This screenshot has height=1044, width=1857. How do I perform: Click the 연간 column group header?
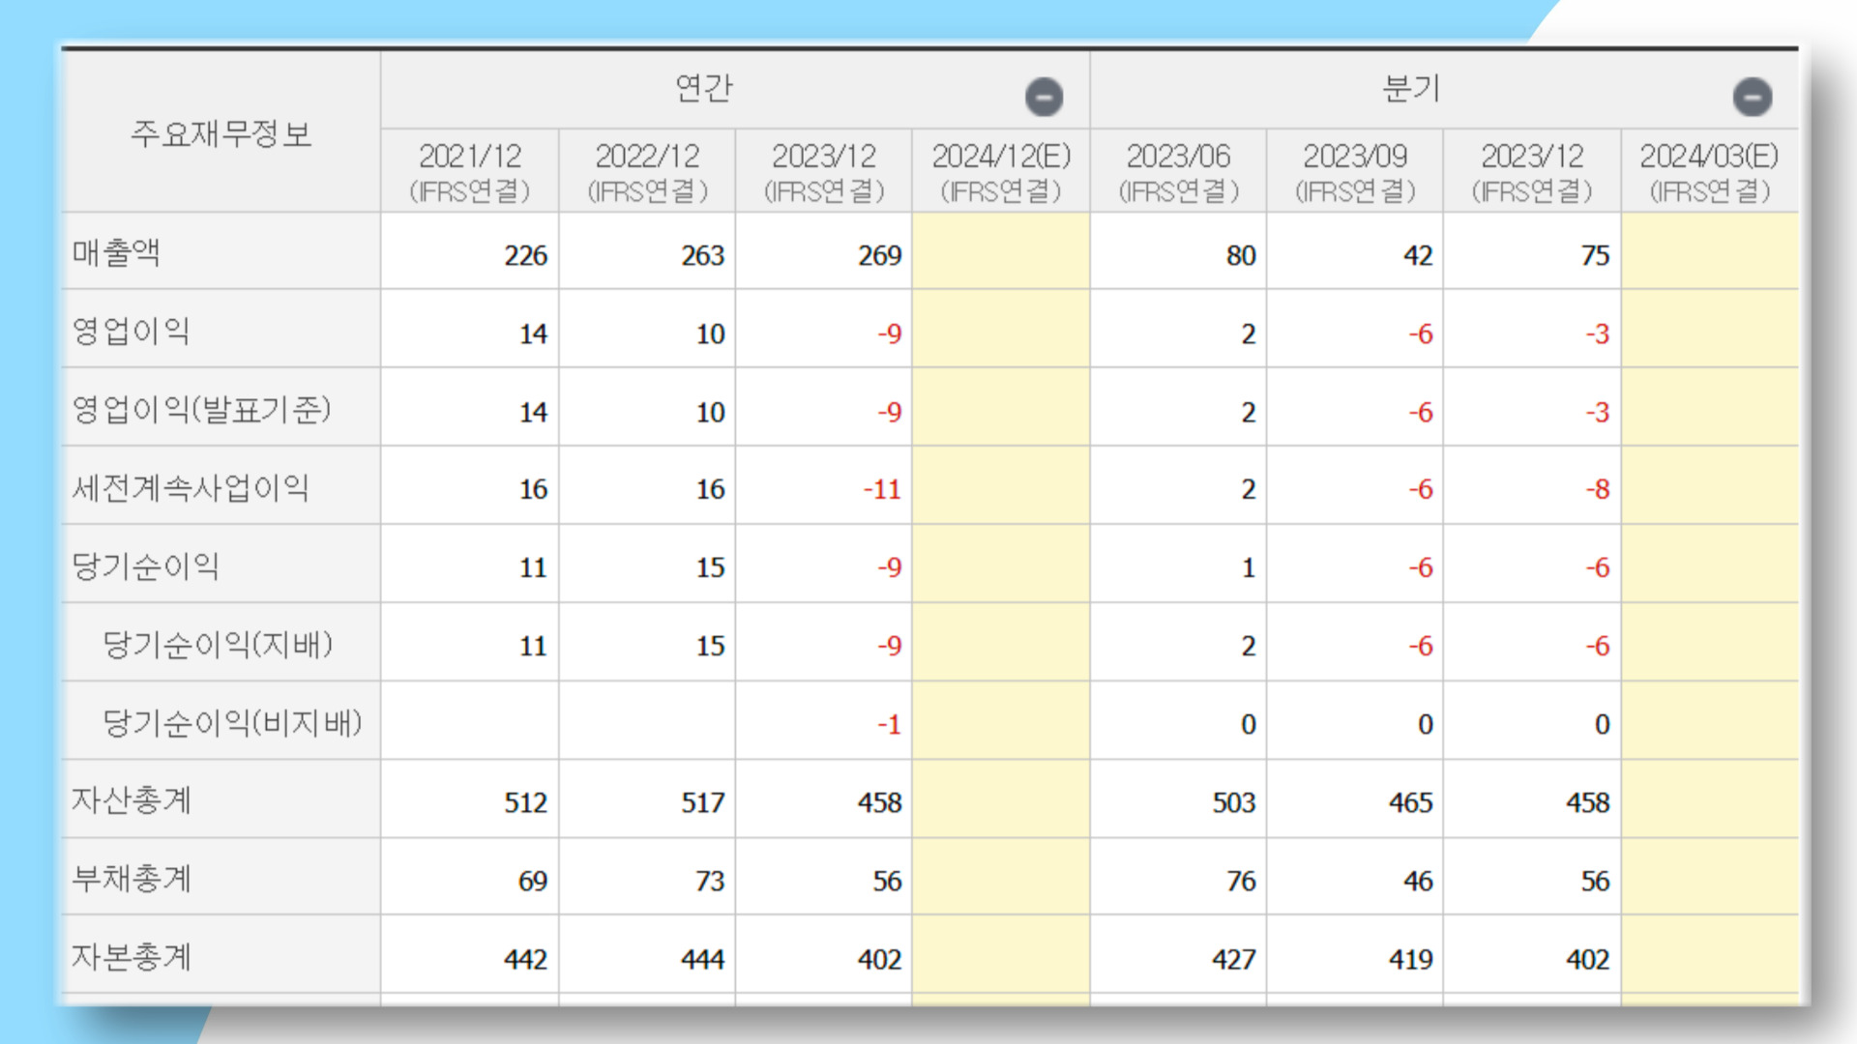point(706,89)
